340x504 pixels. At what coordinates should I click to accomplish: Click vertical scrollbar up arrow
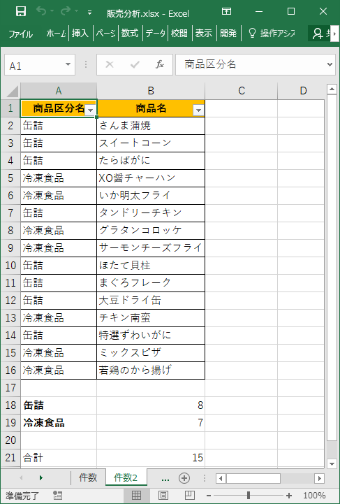pos(332,89)
